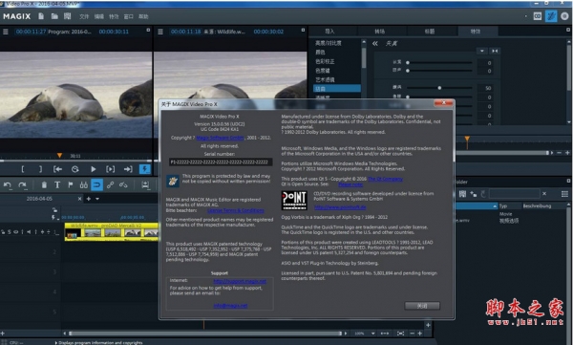Open 编辑 menu
The height and width of the screenshot is (345, 573).
pyautogui.click(x=99, y=17)
